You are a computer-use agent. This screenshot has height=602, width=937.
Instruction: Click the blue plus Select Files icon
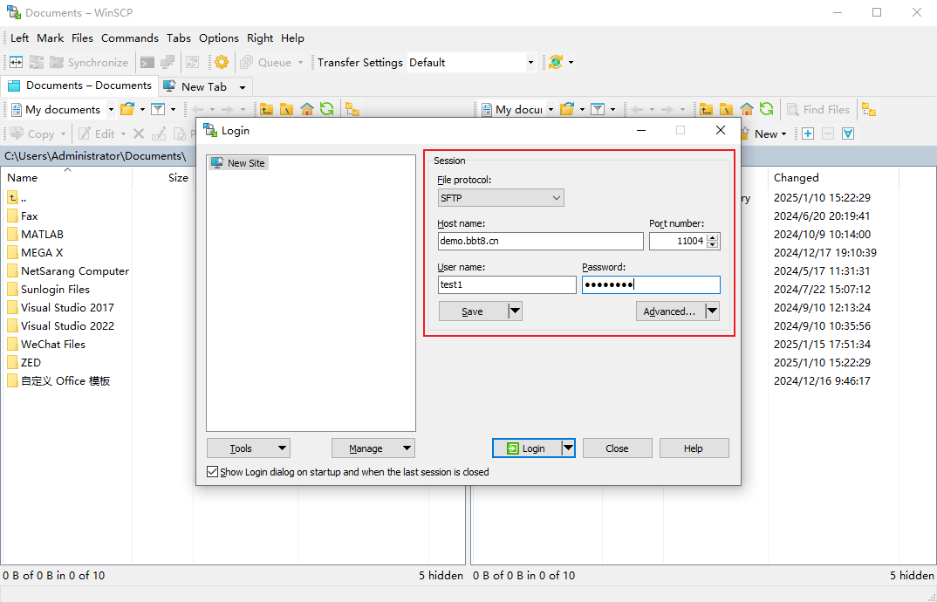pos(808,133)
